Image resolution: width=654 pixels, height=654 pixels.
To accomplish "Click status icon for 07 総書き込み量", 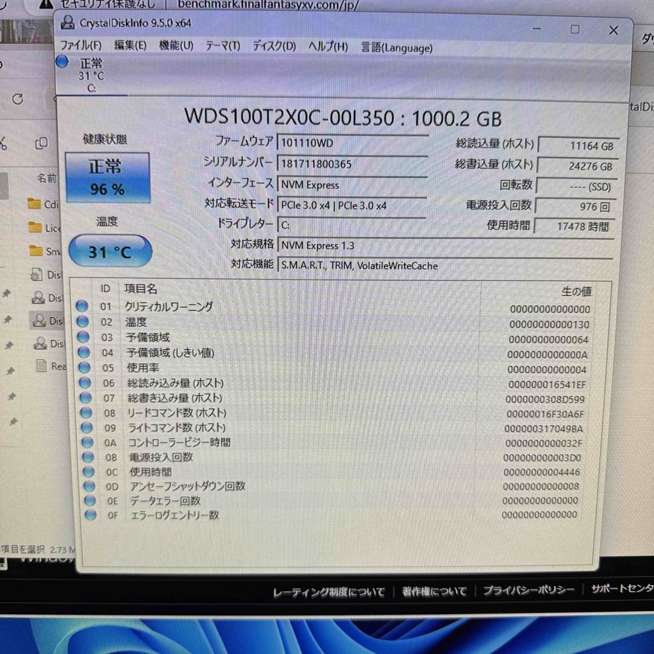I will pos(86,398).
